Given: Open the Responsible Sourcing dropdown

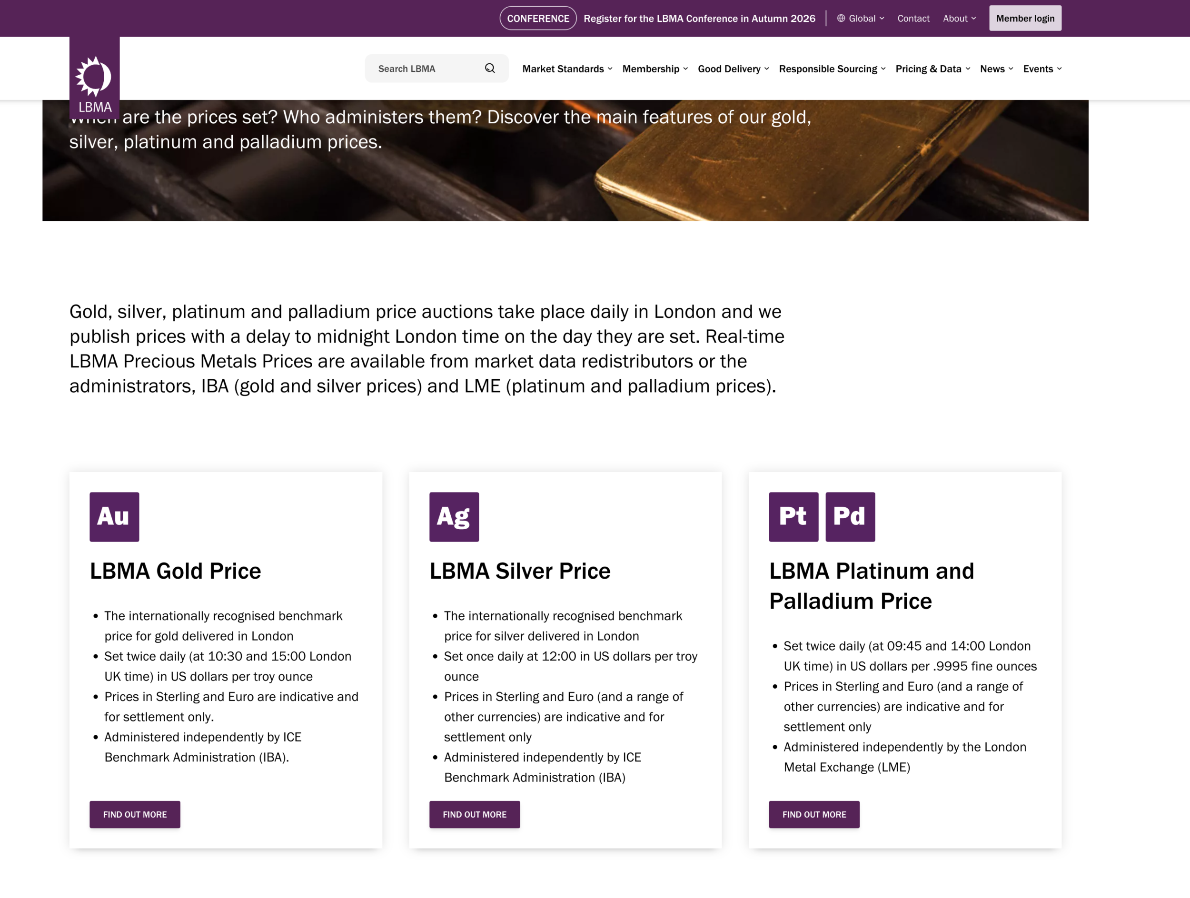Looking at the screenshot, I should pos(832,69).
